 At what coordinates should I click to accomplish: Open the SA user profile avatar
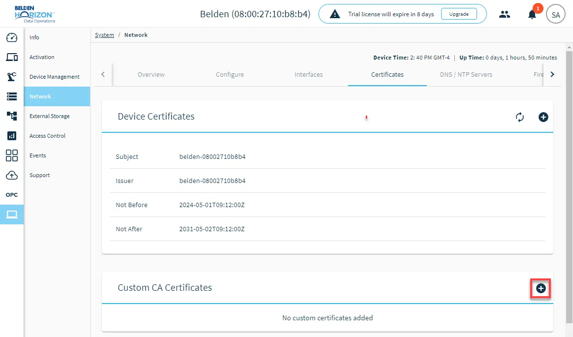click(555, 15)
